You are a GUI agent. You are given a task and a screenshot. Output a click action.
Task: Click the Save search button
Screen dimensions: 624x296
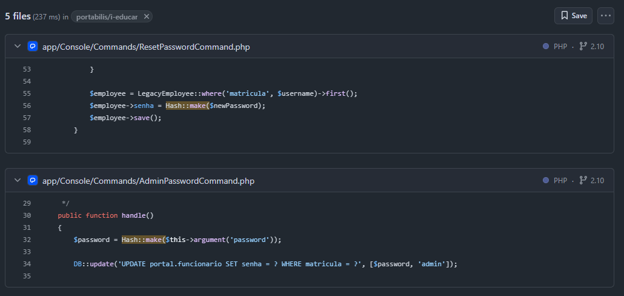[x=573, y=16]
